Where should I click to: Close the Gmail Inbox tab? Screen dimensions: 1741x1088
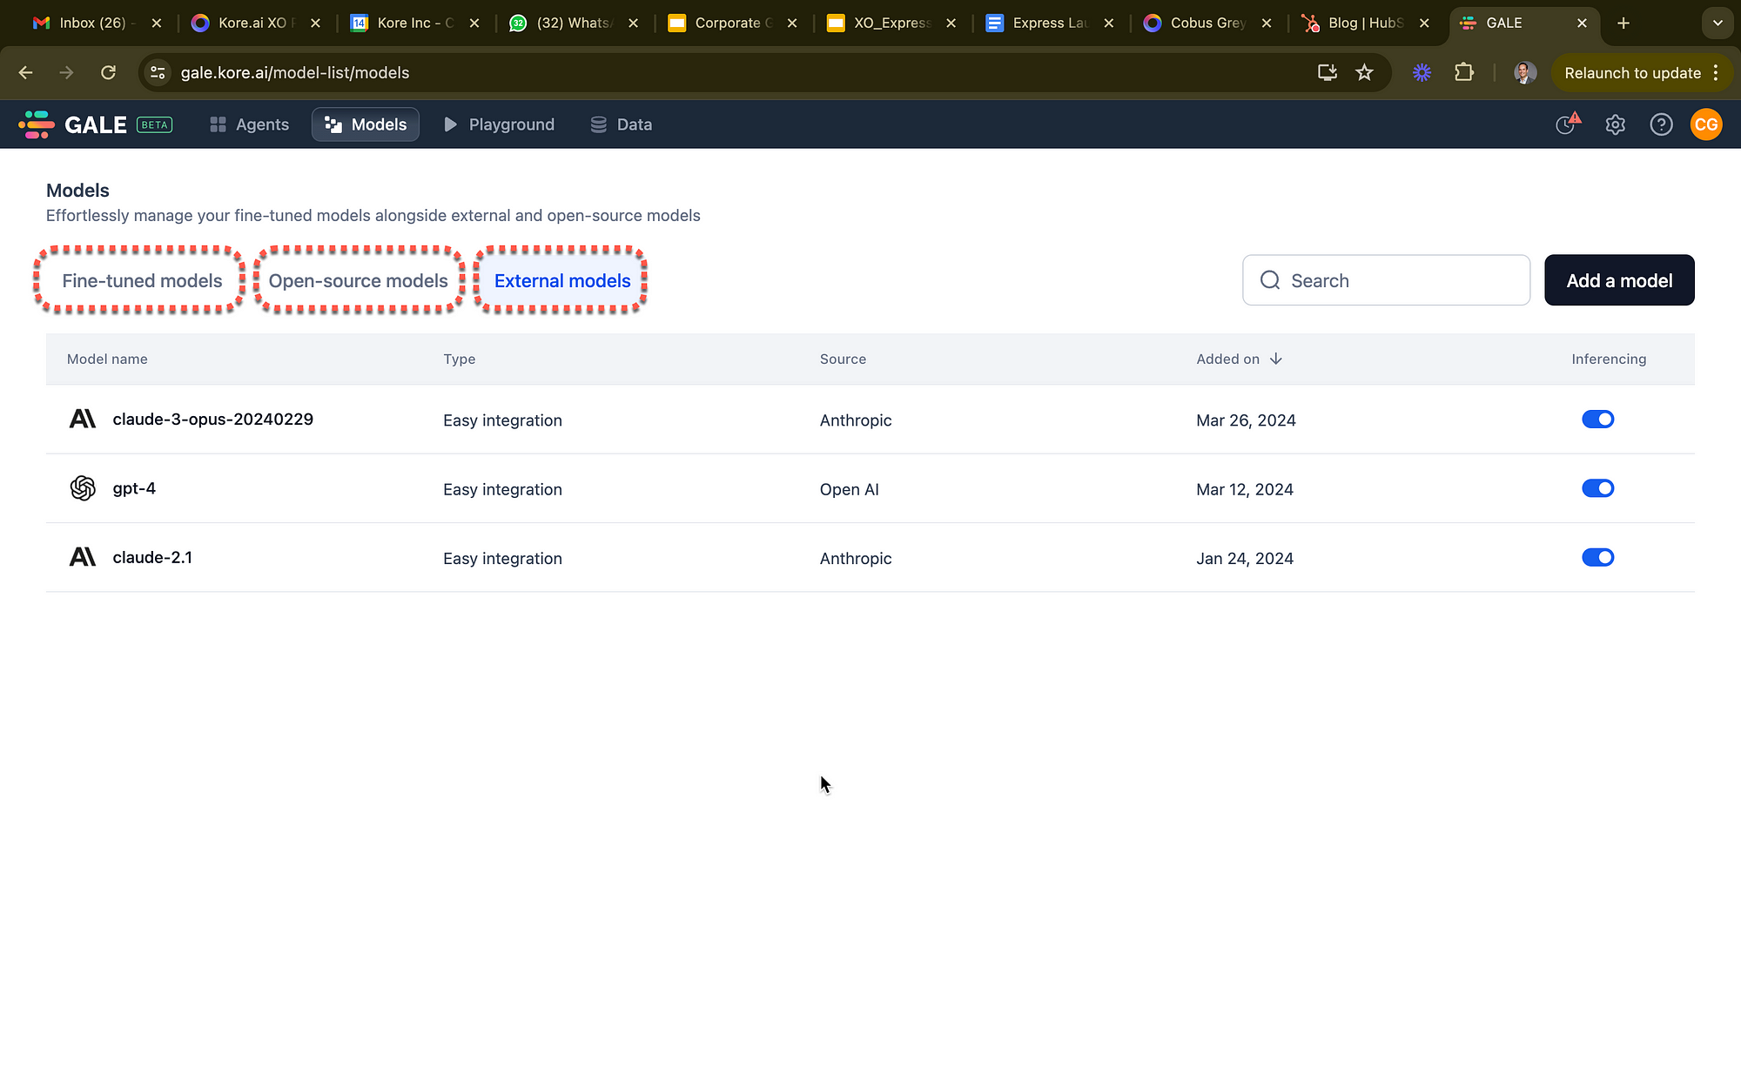(x=157, y=24)
